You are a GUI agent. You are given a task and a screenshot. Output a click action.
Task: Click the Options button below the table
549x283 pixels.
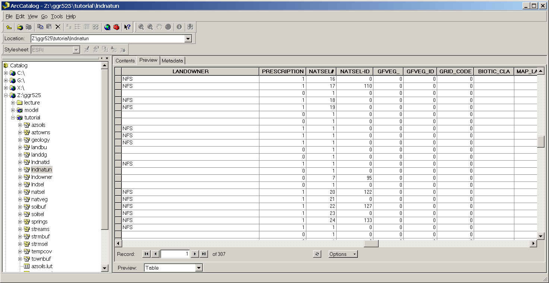[x=343, y=254]
